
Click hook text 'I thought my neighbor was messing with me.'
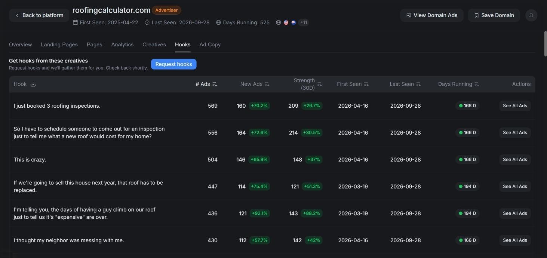pos(69,240)
